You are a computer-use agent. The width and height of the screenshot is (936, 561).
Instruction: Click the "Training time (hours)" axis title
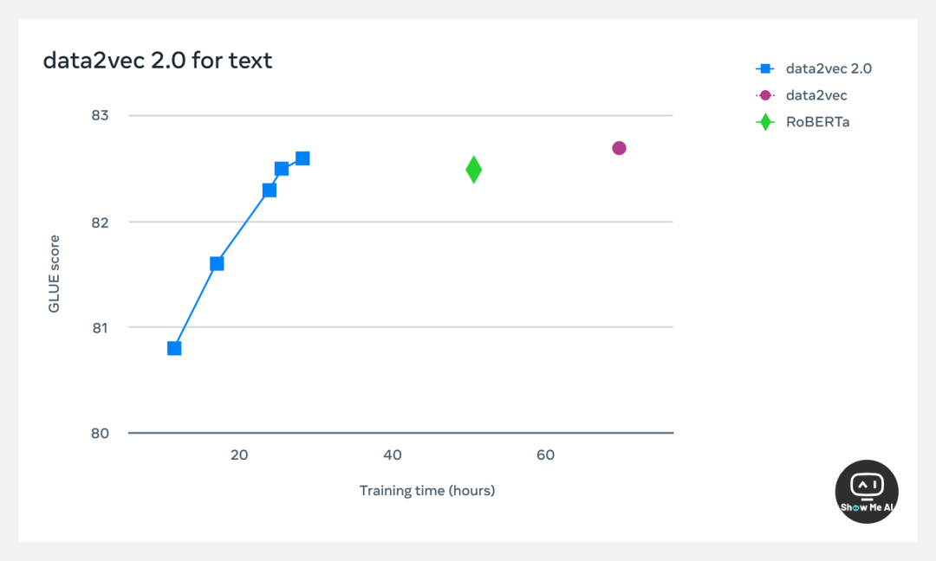click(427, 491)
